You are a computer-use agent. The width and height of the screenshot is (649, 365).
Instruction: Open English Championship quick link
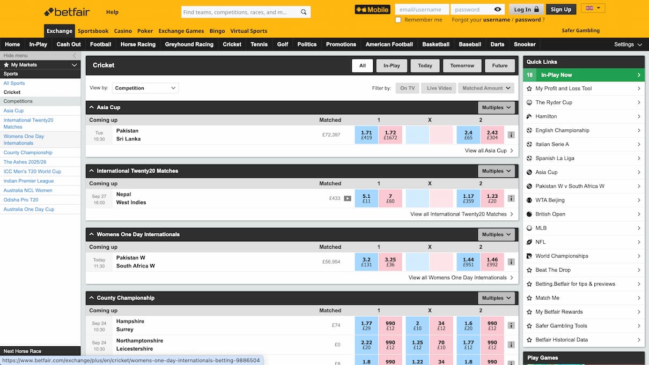584,130
